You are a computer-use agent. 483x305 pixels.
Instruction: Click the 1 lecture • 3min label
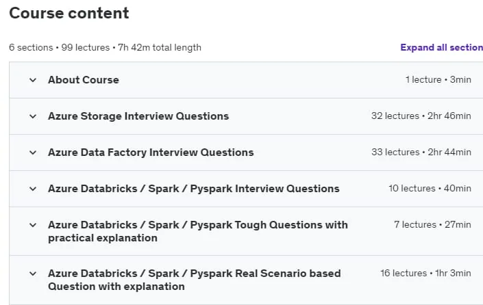click(x=438, y=79)
